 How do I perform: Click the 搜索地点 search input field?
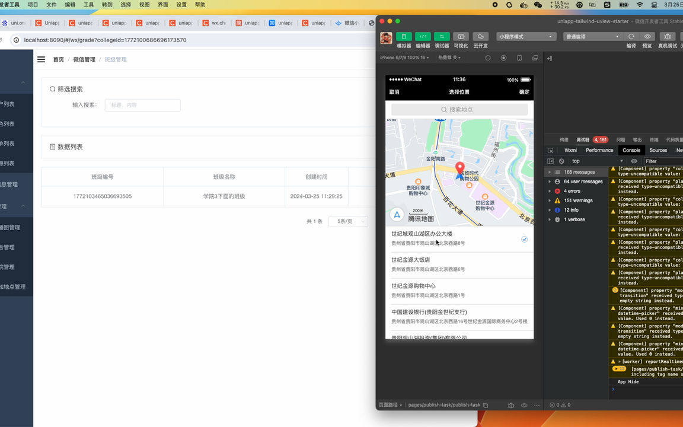click(459, 109)
